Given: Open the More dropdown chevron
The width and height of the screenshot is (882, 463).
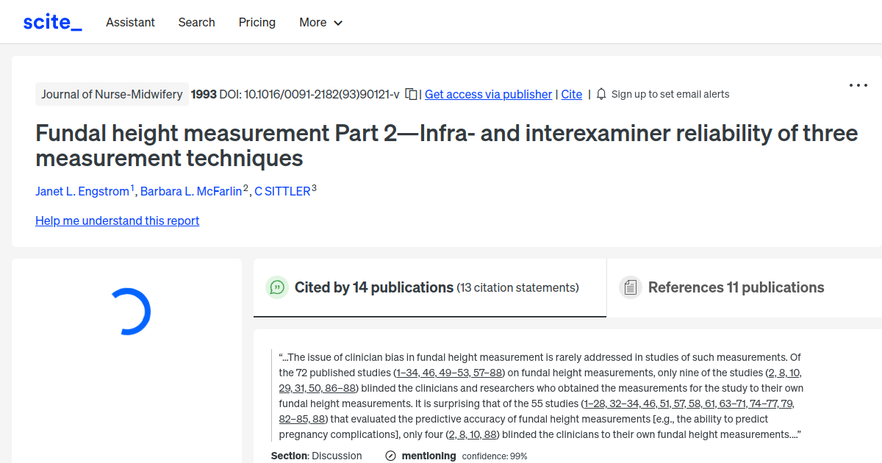Looking at the screenshot, I should [337, 23].
